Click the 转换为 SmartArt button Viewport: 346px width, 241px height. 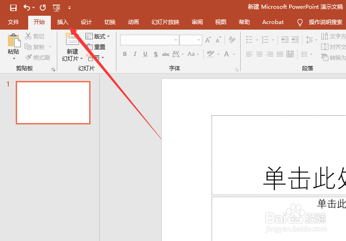coord(333,57)
